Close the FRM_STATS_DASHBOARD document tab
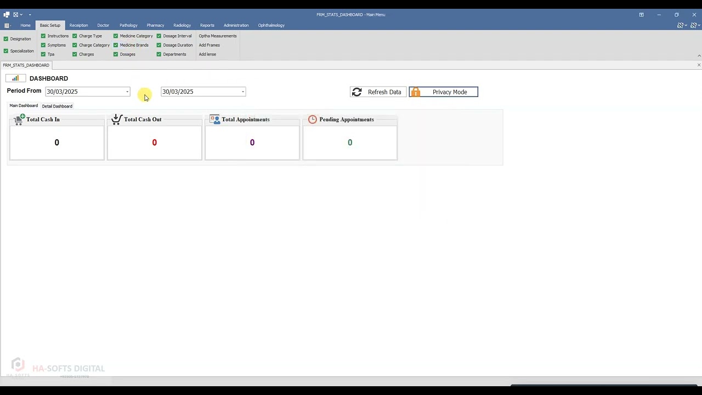Image resolution: width=702 pixels, height=395 pixels. (699, 65)
